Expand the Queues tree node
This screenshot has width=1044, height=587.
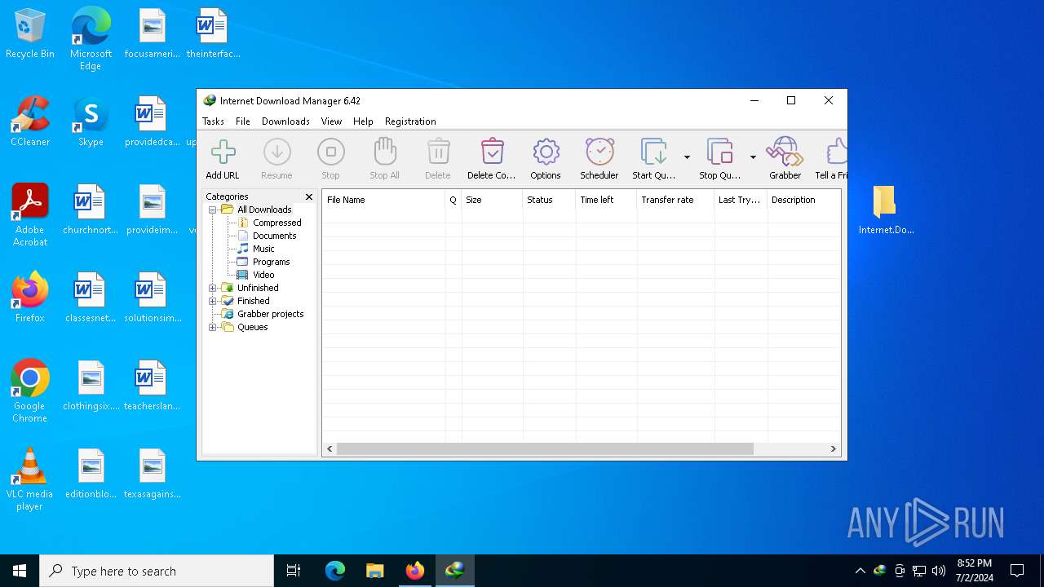coord(213,327)
